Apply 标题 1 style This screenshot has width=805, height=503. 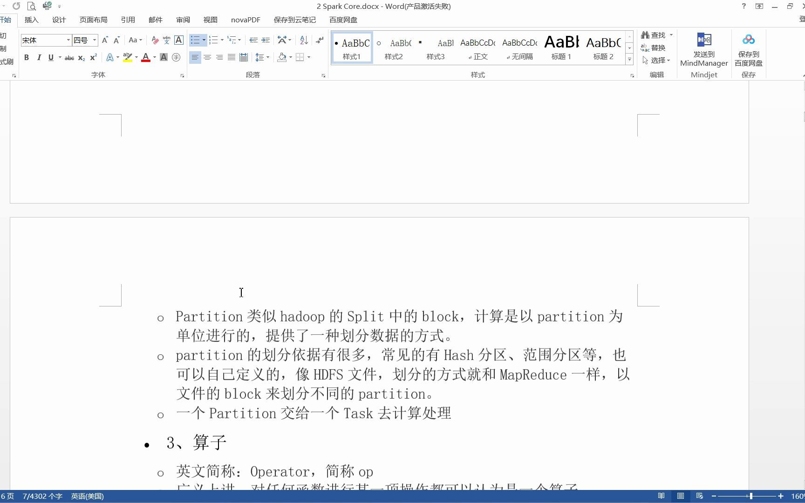pyautogui.click(x=561, y=47)
